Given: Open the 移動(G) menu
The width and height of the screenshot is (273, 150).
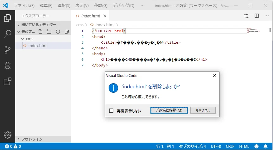Looking at the screenshot, I should click(x=100, y=6).
